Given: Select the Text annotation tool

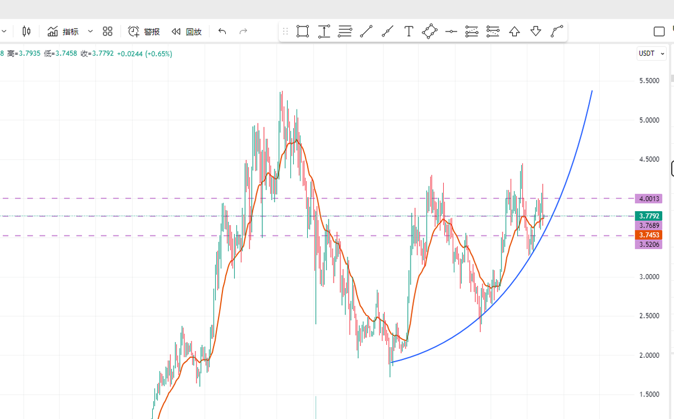Looking at the screenshot, I should (x=408, y=31).
